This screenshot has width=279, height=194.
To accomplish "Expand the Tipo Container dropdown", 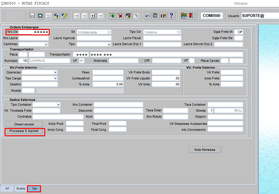I will (58, 105).
